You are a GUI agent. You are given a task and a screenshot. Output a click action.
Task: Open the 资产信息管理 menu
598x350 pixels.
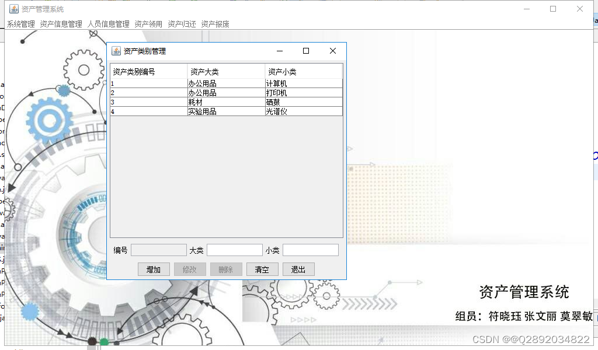click(61, 24)
